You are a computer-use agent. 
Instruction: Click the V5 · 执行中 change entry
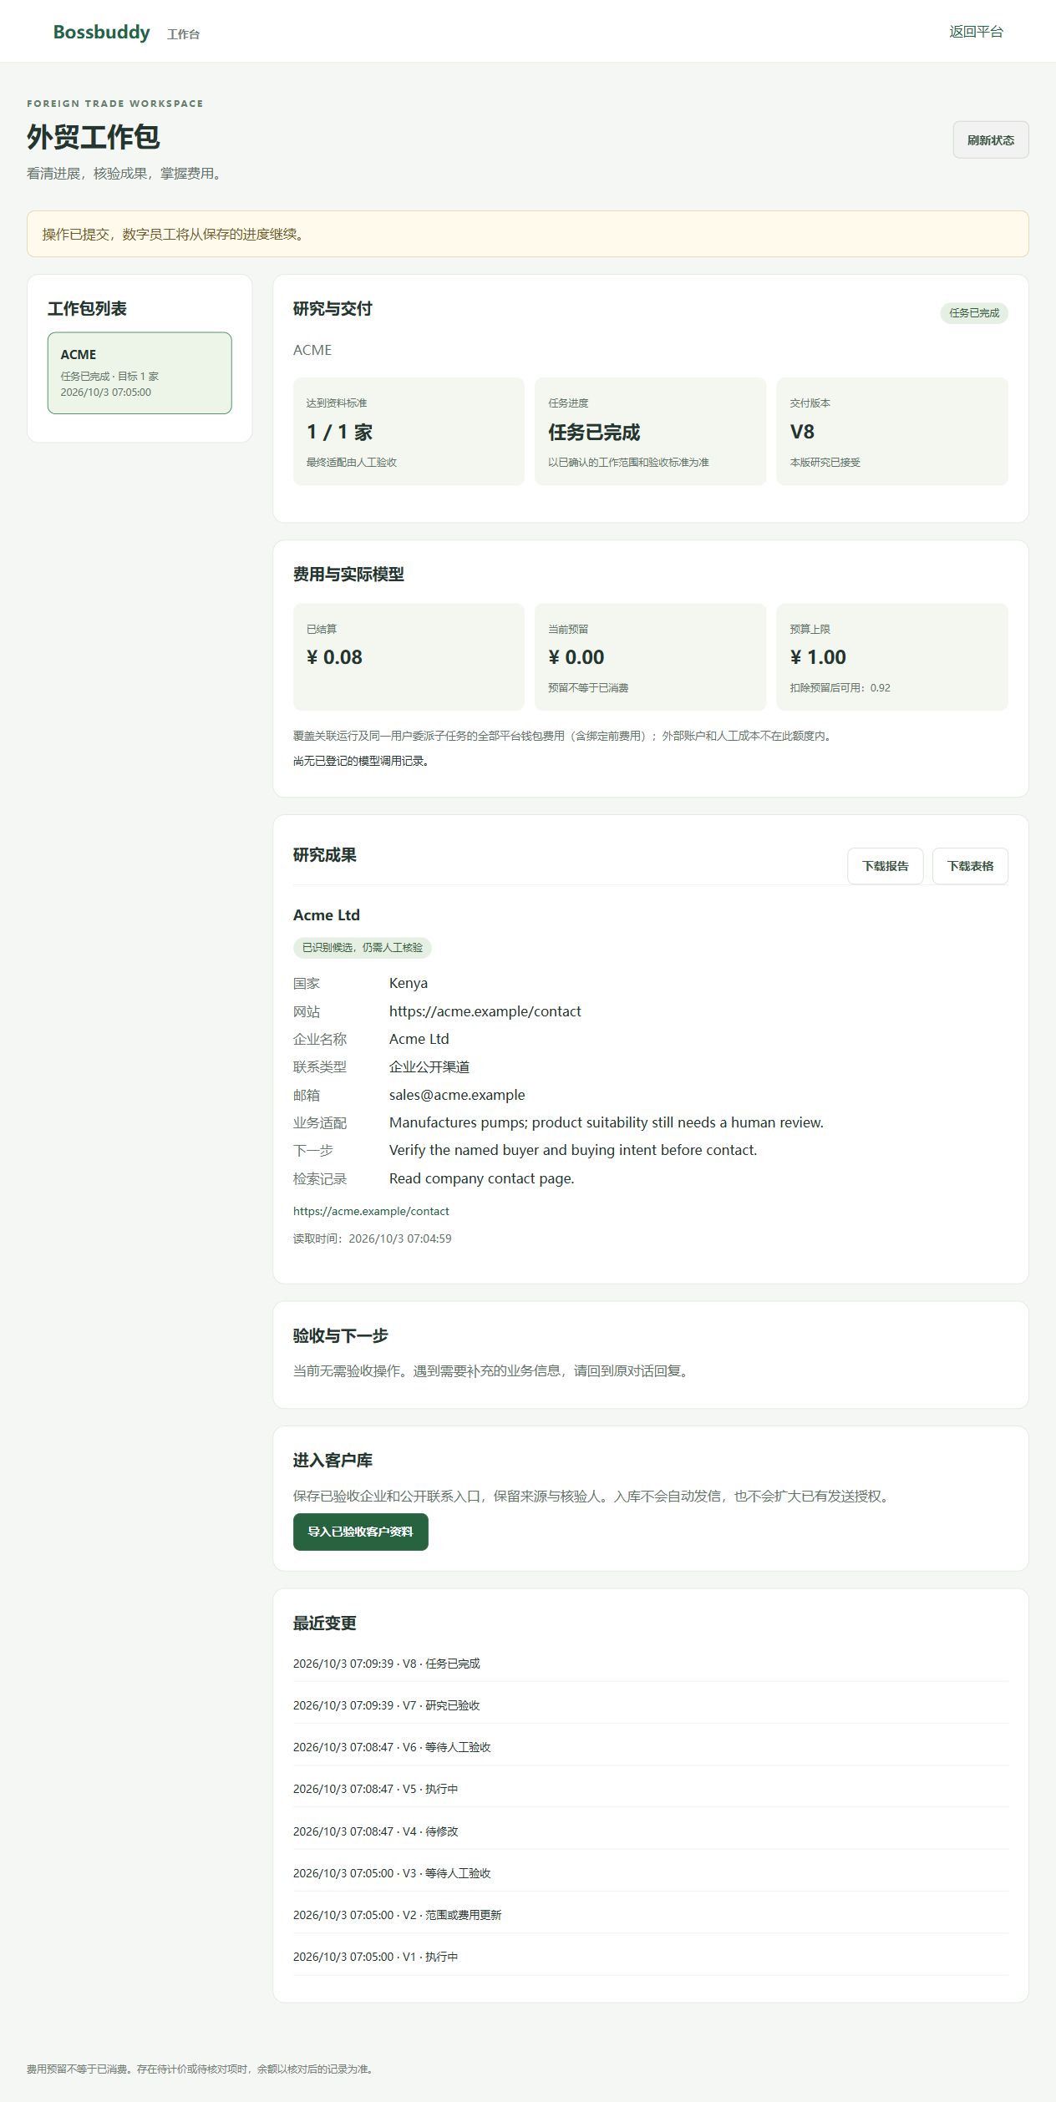pyautogui.click(x=376, y=1789)
